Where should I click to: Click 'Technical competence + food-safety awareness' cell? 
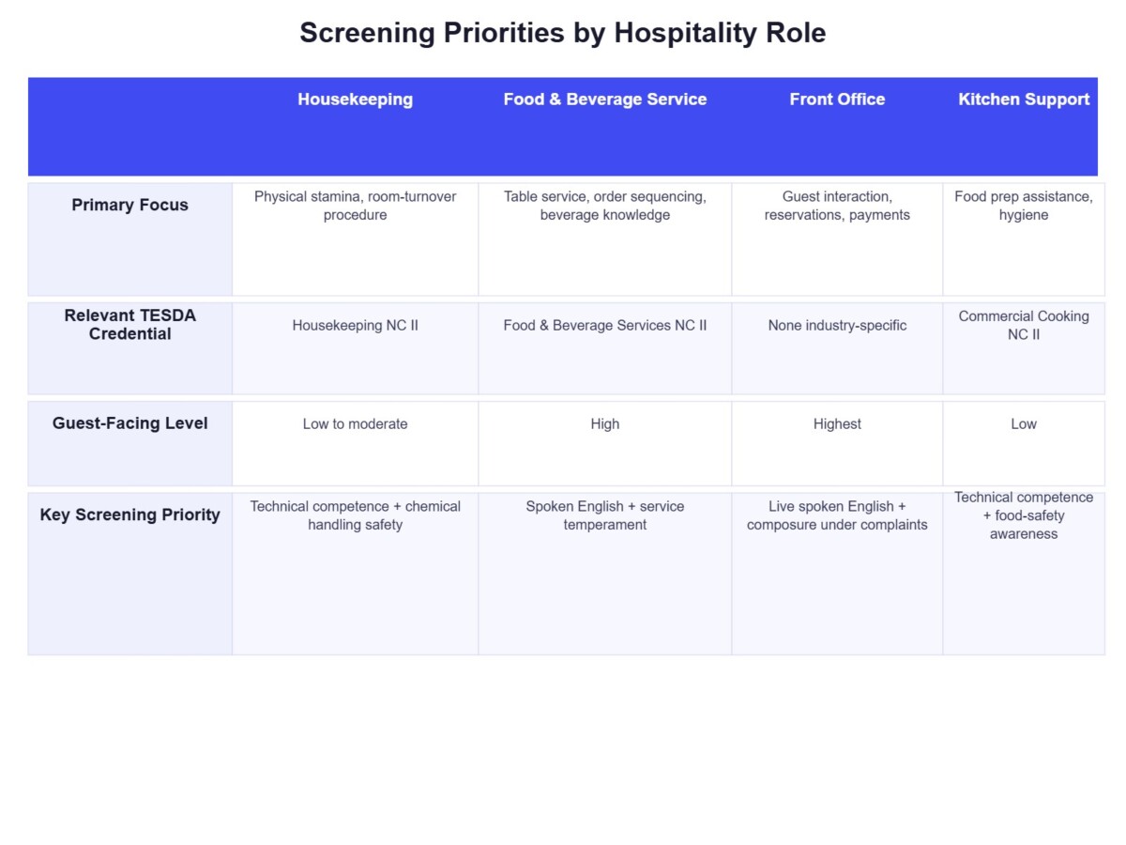(1024, 574)
